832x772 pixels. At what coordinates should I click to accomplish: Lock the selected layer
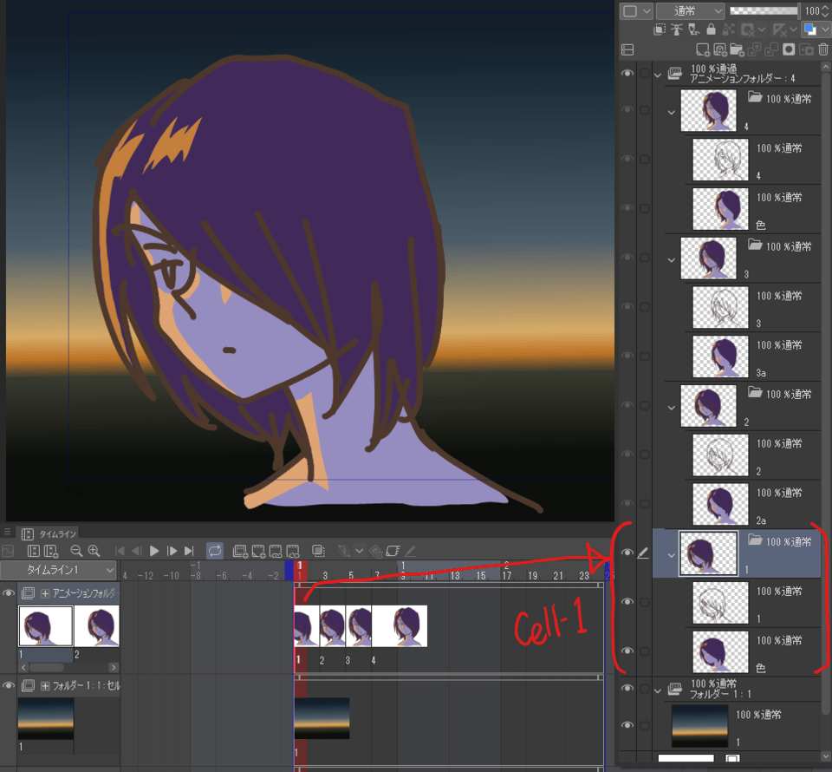coord(711,29)
